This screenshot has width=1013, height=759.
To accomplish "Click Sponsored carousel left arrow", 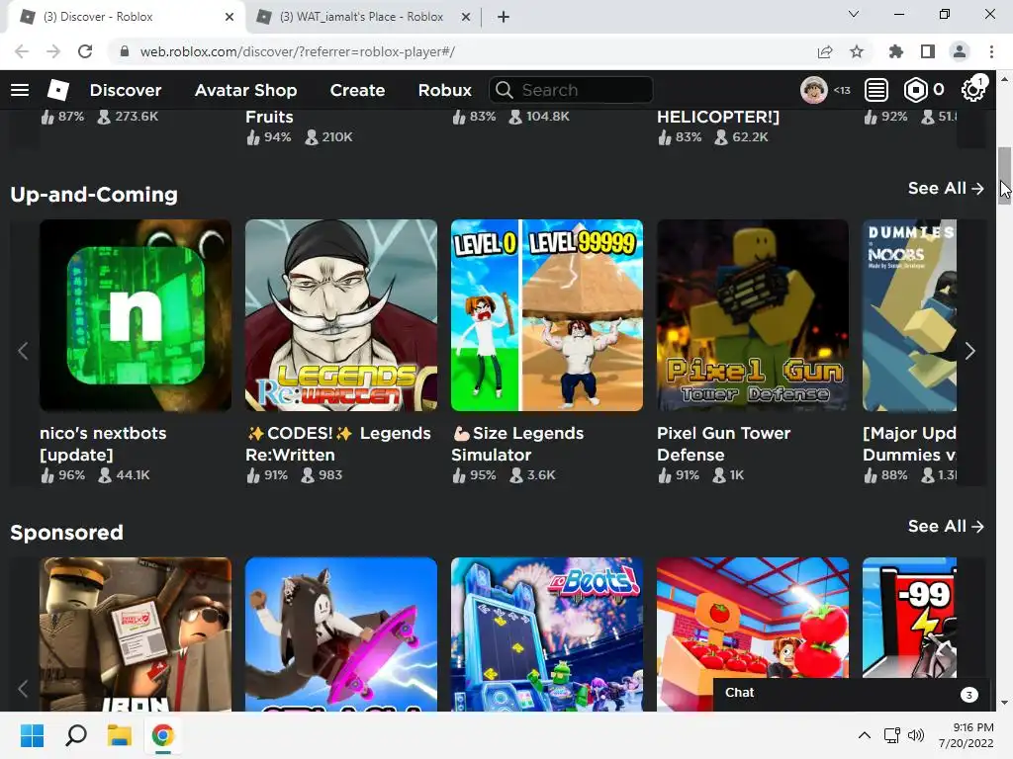I will (x=24, y=689).
